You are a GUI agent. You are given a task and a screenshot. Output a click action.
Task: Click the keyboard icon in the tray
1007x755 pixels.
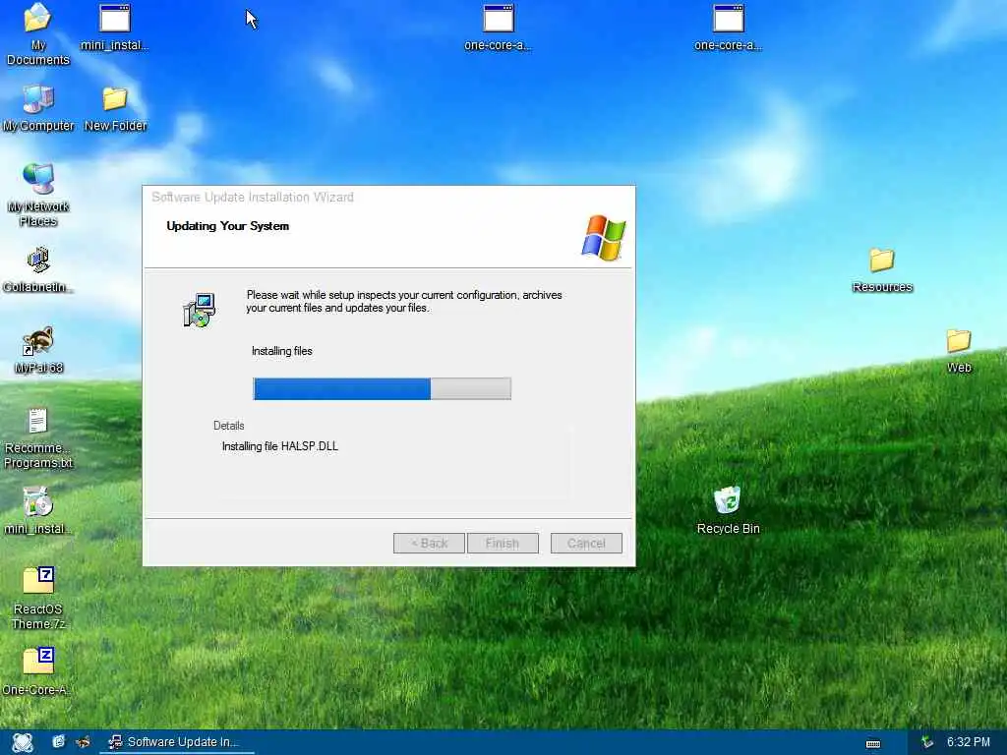click(873, 743)
